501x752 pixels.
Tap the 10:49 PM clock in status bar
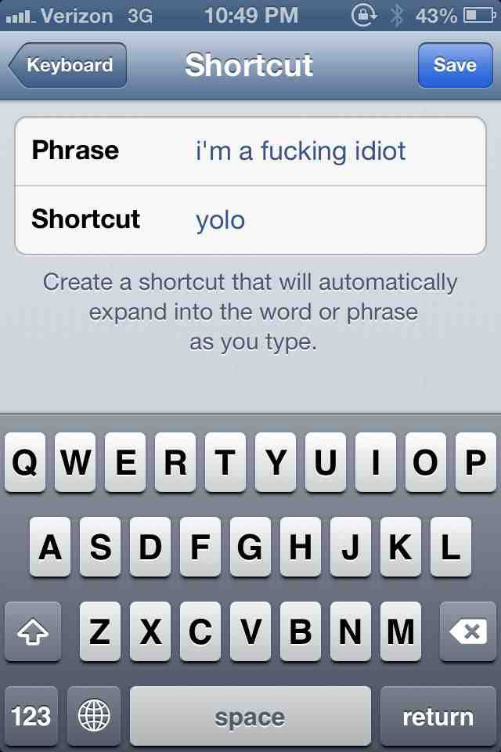click(251, 16)
